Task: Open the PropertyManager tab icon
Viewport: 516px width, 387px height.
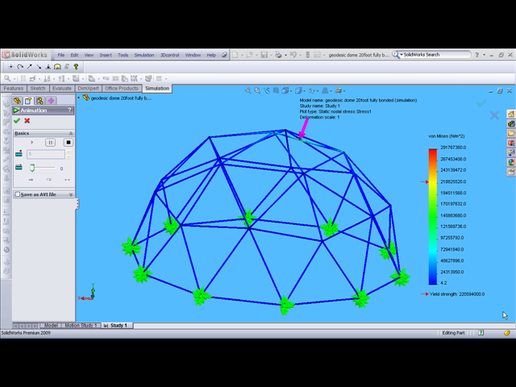Action: [28, 101]
